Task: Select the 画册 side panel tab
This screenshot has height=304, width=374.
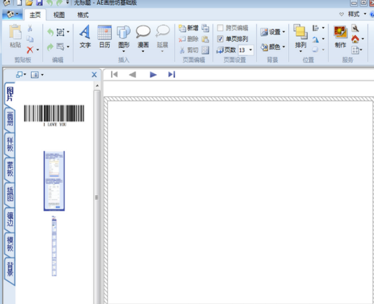Action: (10, 118)
